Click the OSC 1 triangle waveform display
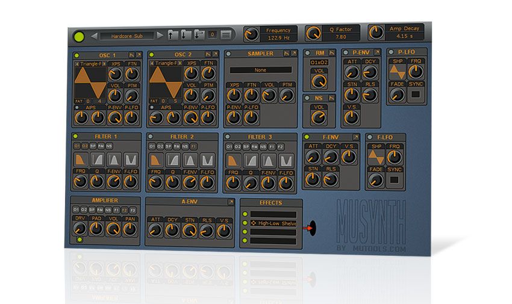 (90, 83)
